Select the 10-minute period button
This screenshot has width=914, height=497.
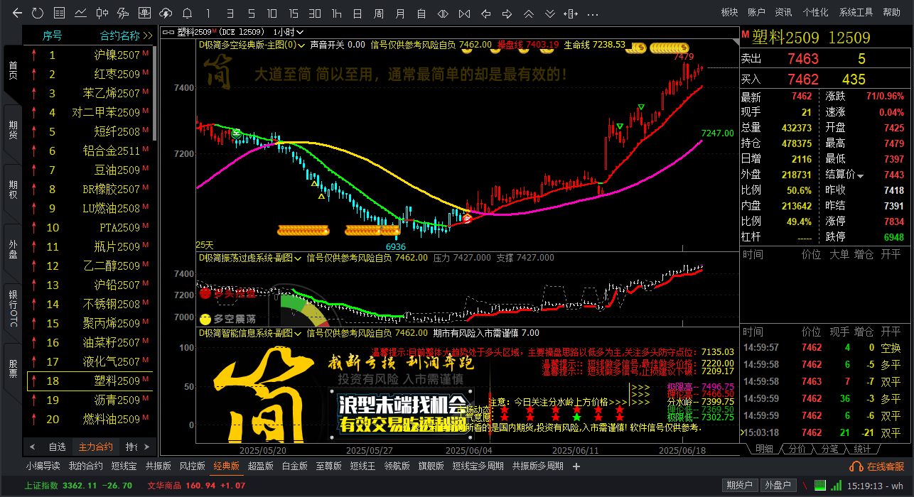[272, 13]
